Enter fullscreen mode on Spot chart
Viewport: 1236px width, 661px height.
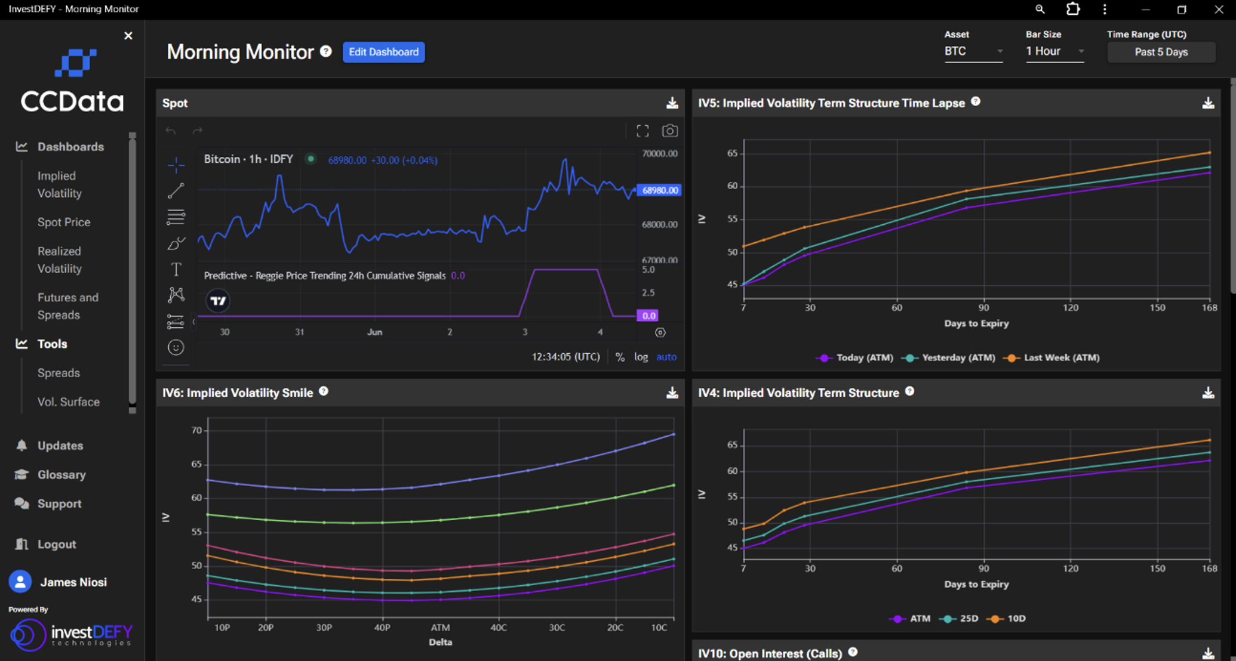click(642, 131)
